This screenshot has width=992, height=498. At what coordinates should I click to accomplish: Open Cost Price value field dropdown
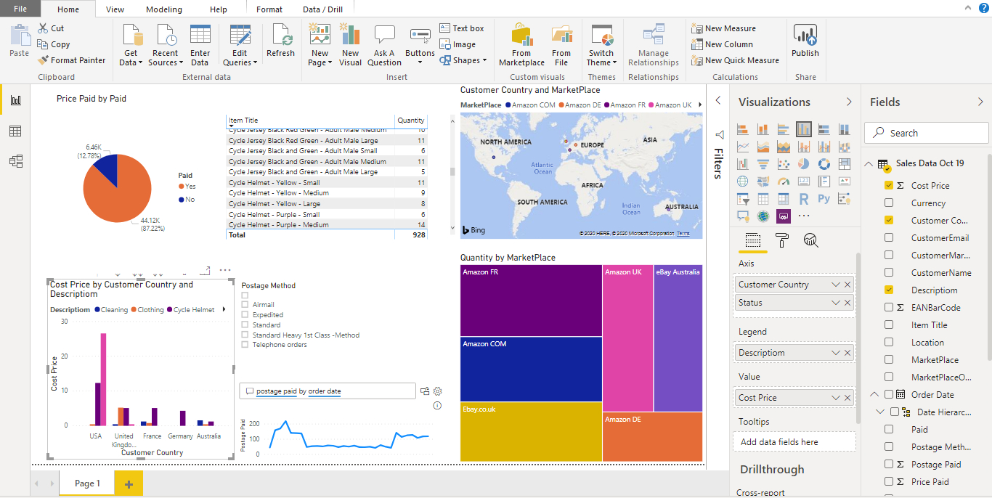835,398
